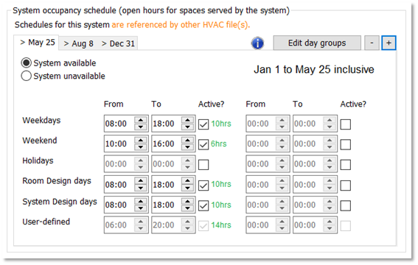Enable Weekend second Active checkbox
This screenshot has height=265, width=418.
[x=346, y=144]
